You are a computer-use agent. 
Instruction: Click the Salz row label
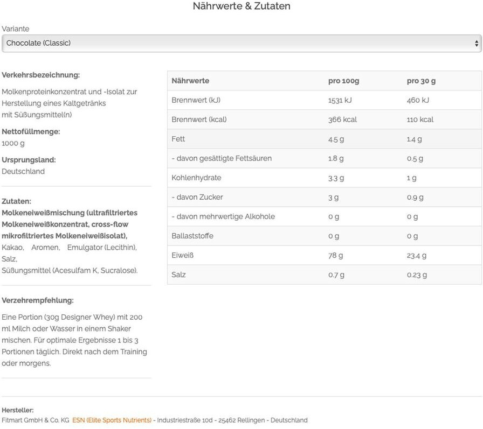(x=178, y=275)
